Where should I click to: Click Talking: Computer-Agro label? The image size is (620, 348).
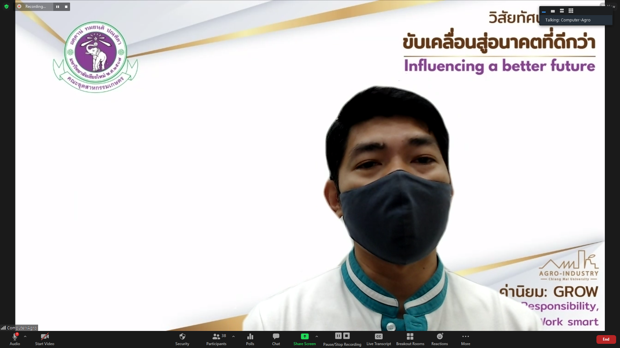click(x=568, y=20)
